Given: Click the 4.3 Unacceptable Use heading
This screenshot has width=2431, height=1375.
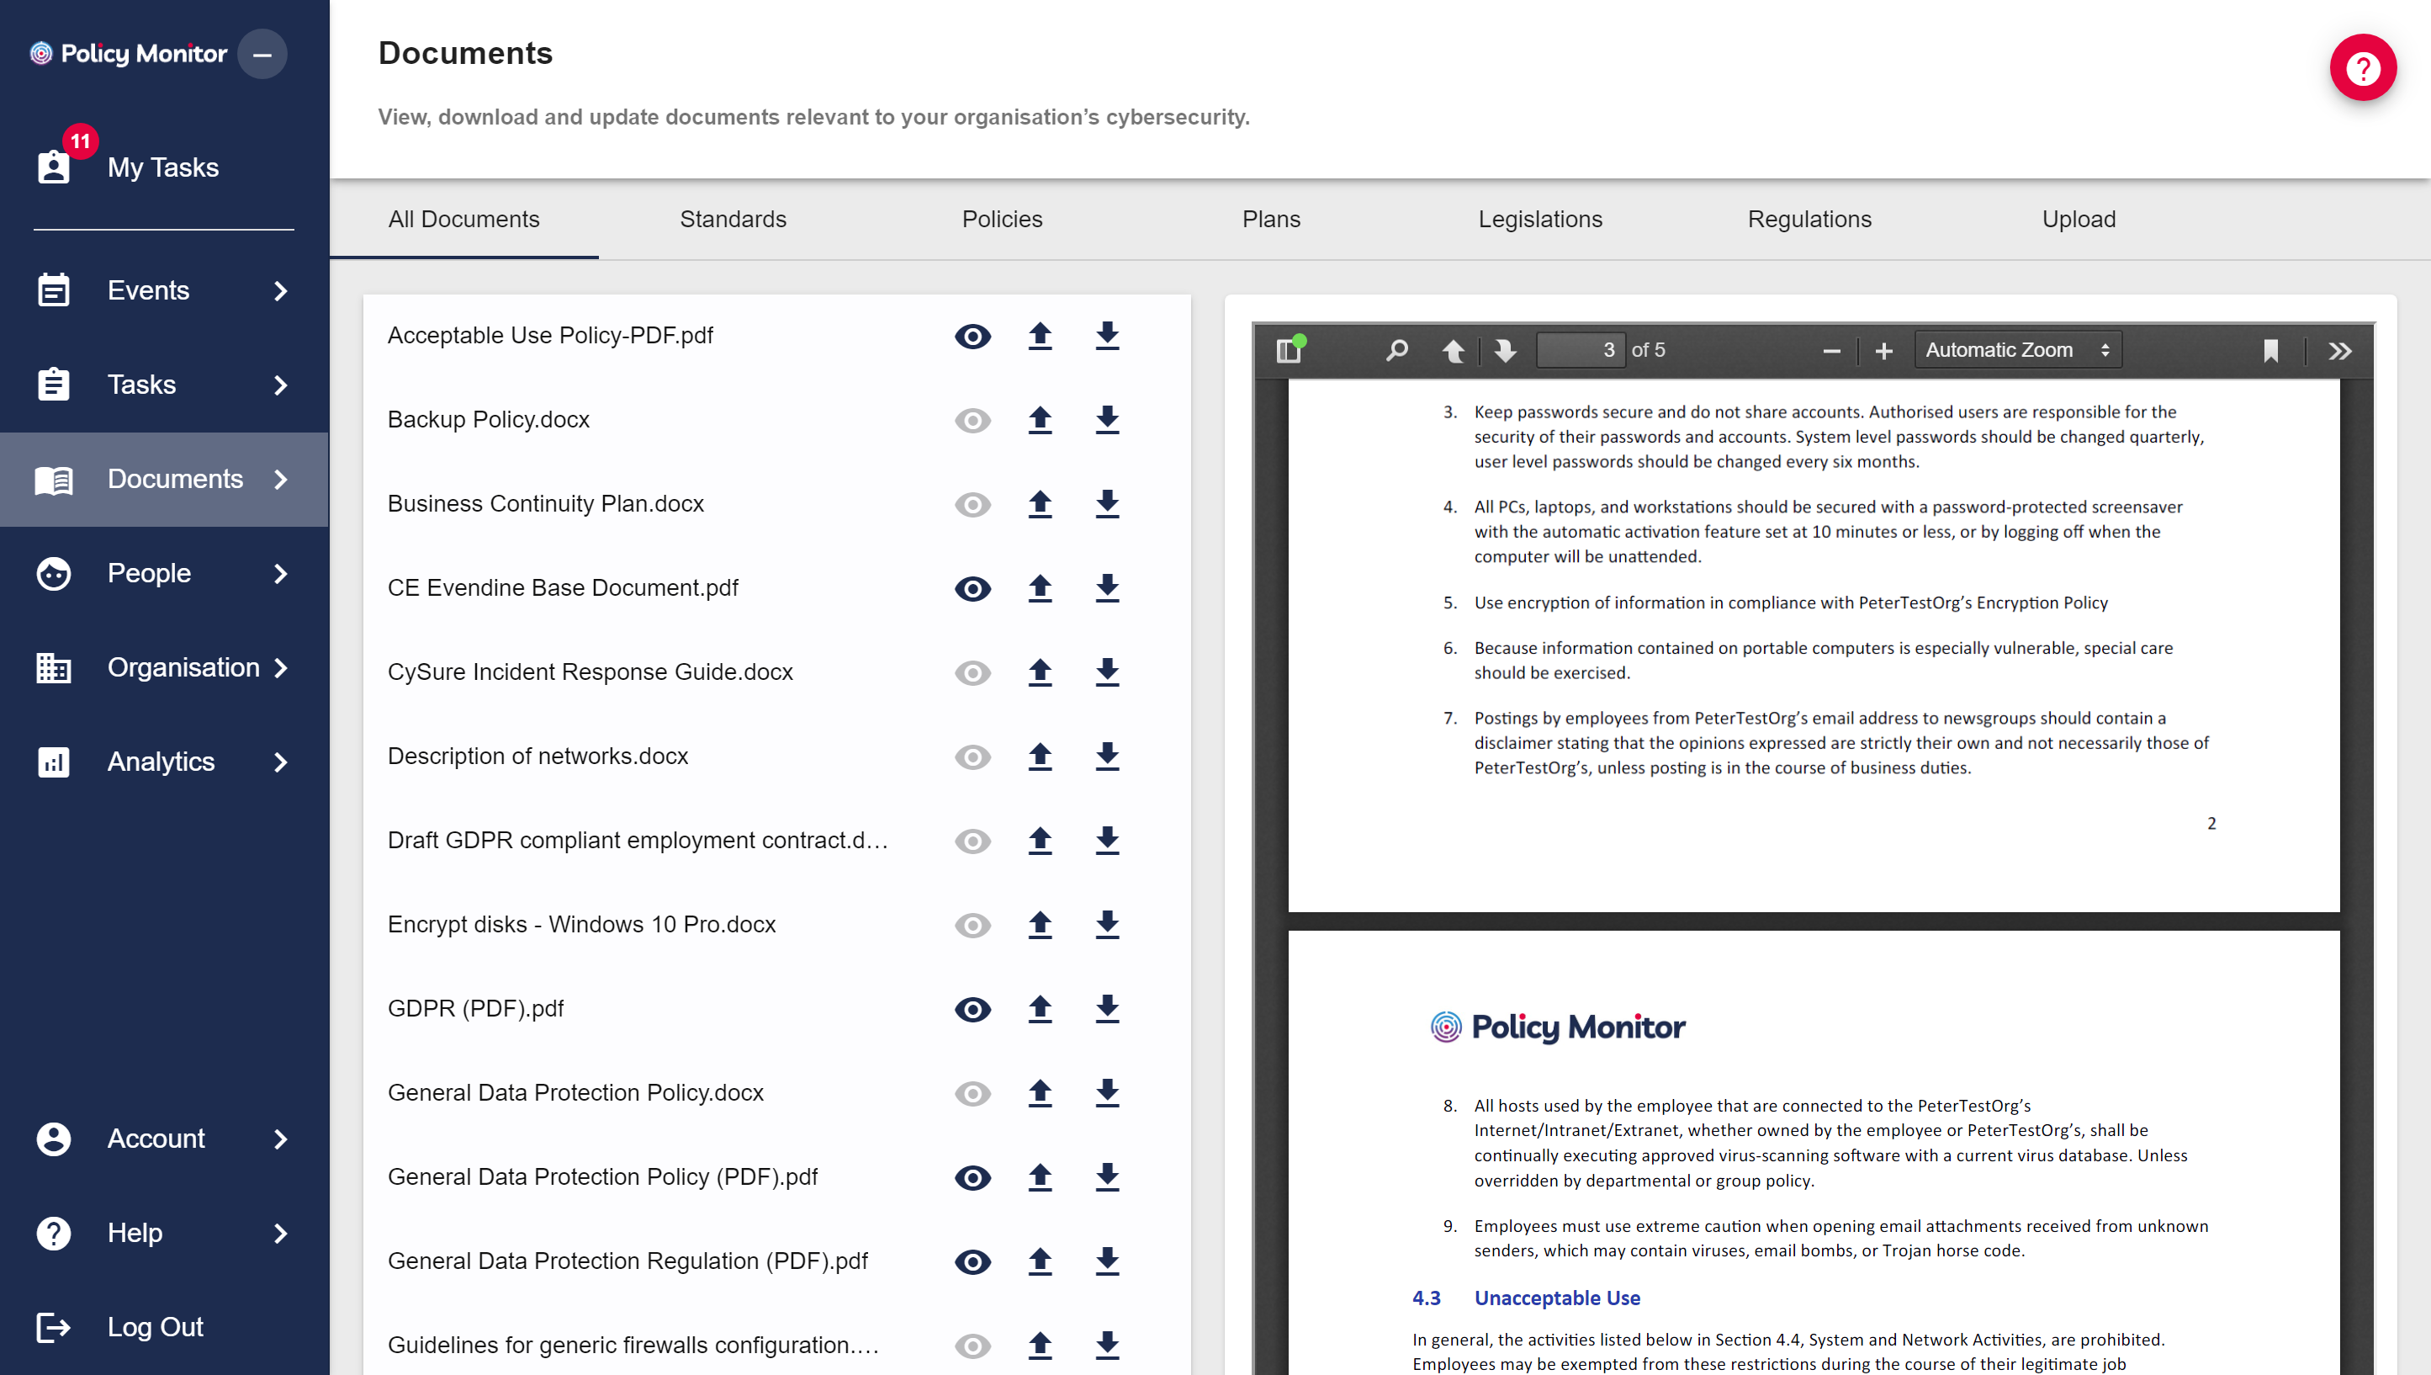Looking at the screenshot, I should point(1526,1298).
